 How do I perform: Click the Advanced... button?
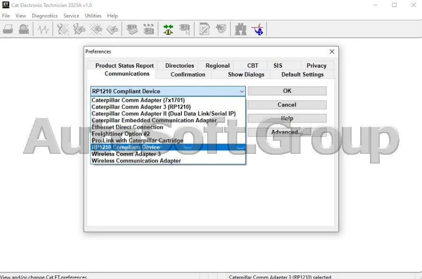[287, 132]
